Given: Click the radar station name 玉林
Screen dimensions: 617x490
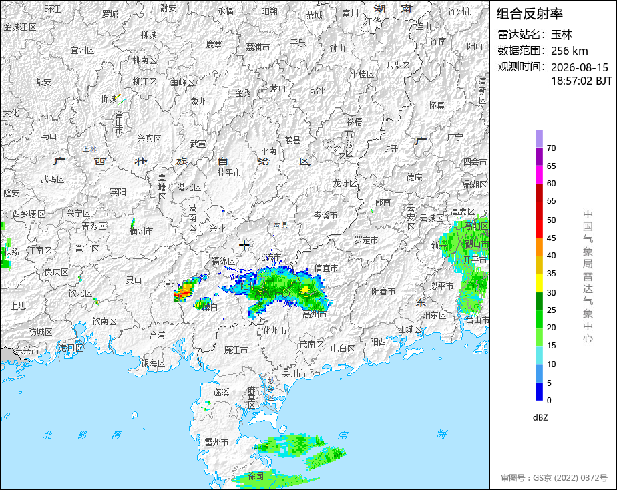Looking at the screenshot, I should 561,35.
